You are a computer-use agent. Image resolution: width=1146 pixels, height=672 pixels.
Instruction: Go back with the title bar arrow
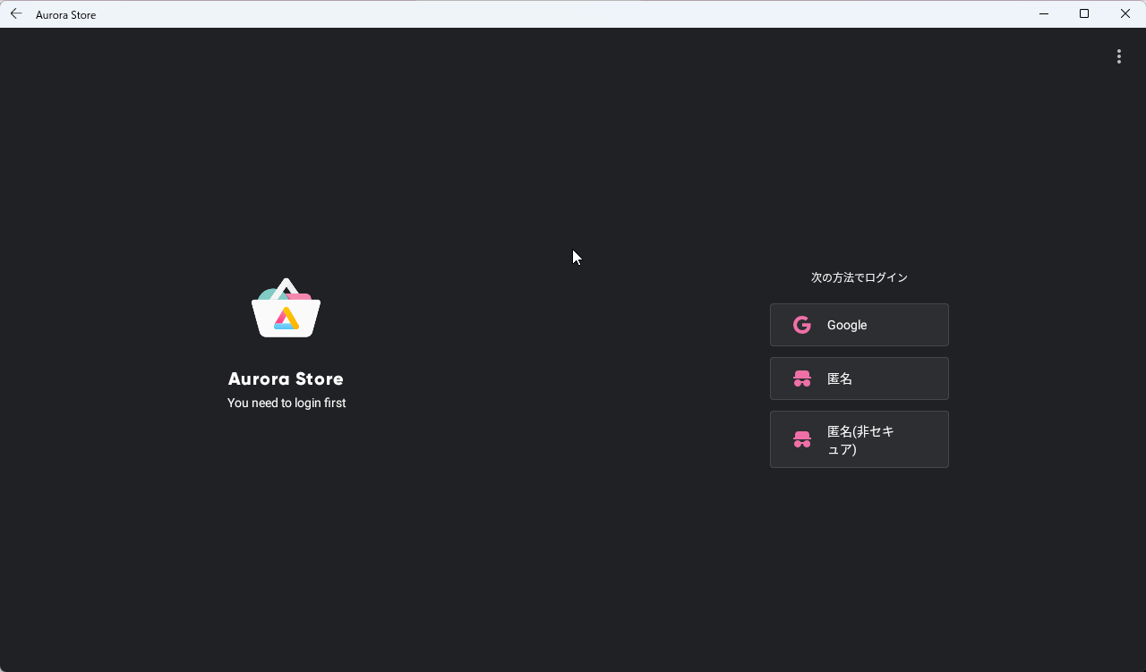(16, 13)
